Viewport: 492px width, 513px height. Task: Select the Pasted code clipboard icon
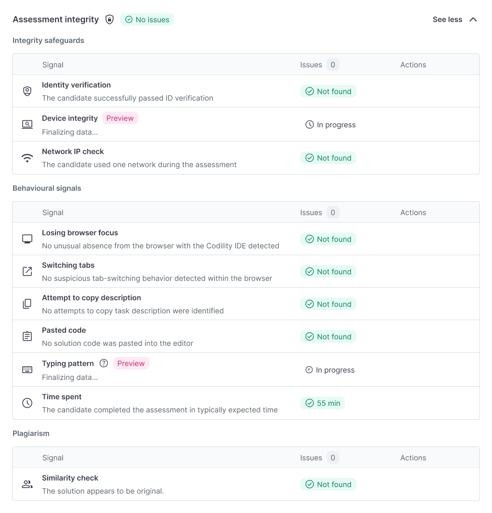(x=27, y=335)
